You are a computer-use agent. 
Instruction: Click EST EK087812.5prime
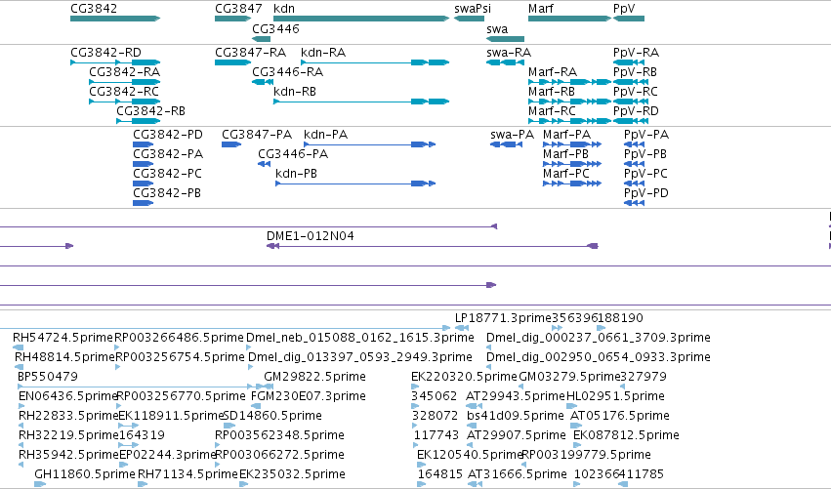point(576,445)
